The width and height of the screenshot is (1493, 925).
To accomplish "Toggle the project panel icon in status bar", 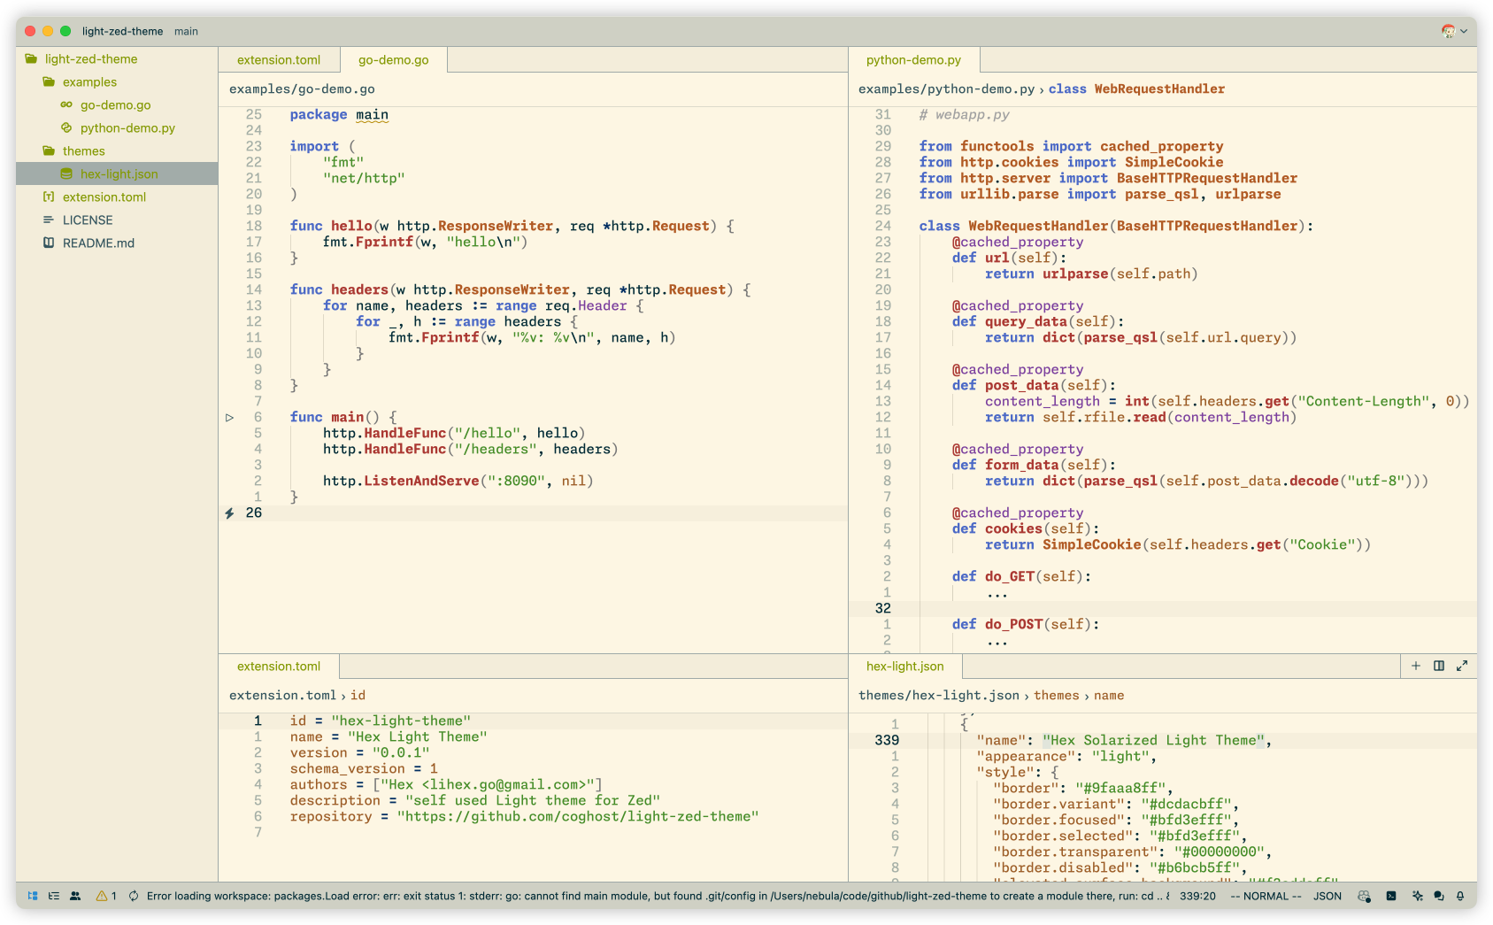I will [33, 896].
